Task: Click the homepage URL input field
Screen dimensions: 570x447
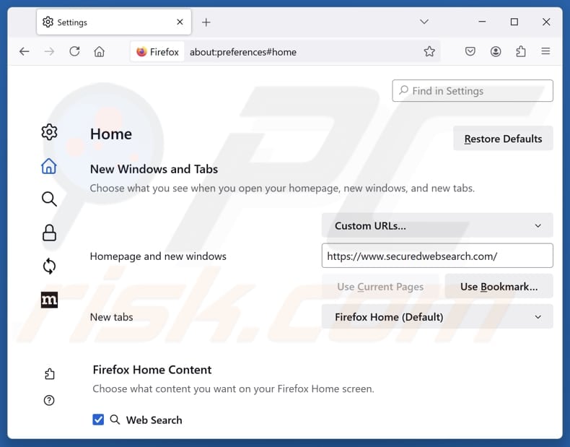Action: [437, 256]
